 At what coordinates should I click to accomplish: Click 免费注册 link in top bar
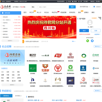click(92, 1)
